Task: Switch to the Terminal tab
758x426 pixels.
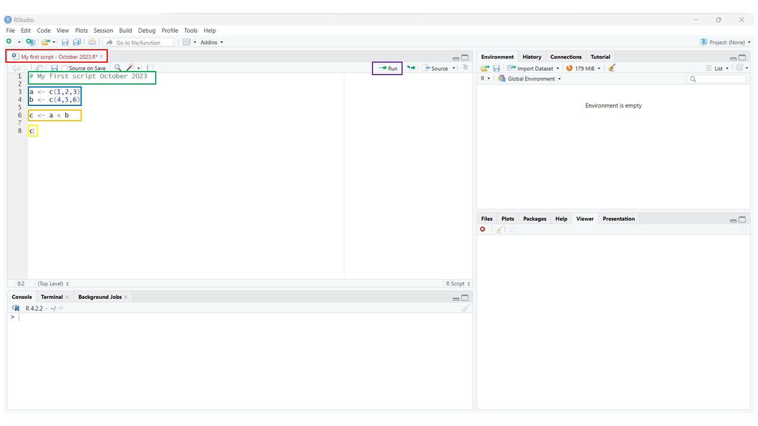Action: (52, 297)
